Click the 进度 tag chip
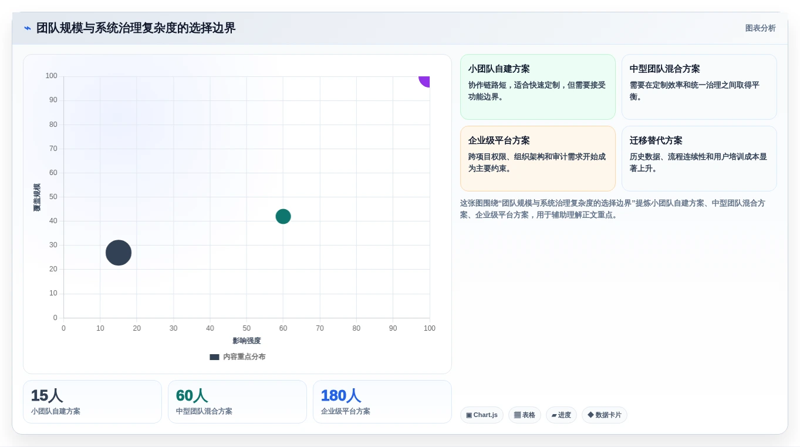 coord(561,415)
